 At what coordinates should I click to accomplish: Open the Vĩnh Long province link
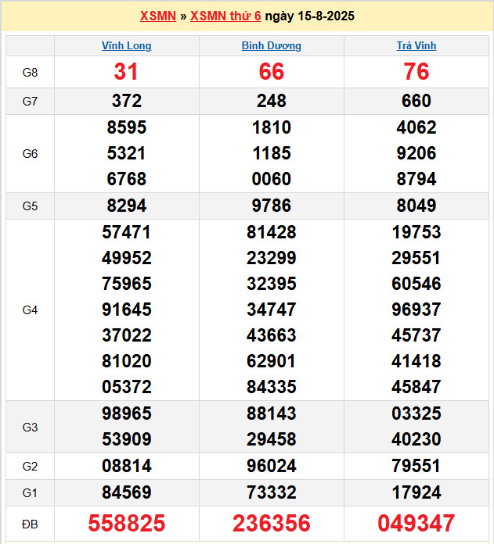pos(127,46)
